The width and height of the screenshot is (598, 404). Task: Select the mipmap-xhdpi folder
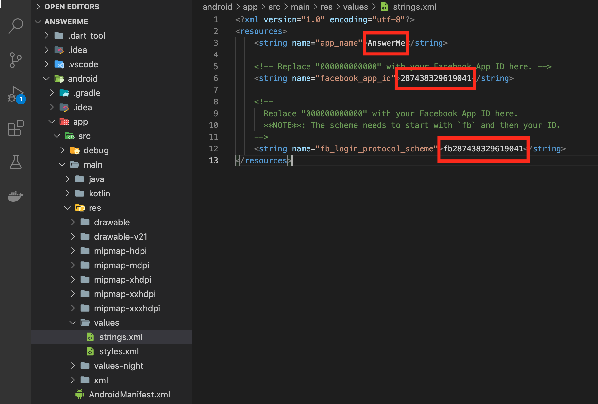[x=112, y=279]
